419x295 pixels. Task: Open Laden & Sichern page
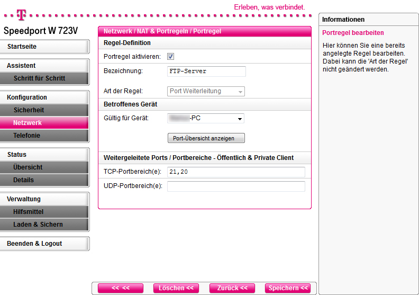click(x=44, y=225)
